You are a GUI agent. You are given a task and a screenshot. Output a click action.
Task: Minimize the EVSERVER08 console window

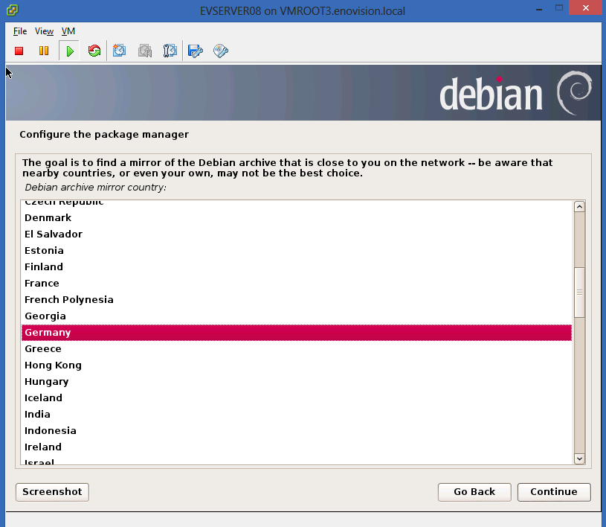point(539,8)
